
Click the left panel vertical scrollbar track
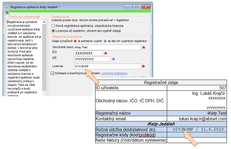point(44,58)
